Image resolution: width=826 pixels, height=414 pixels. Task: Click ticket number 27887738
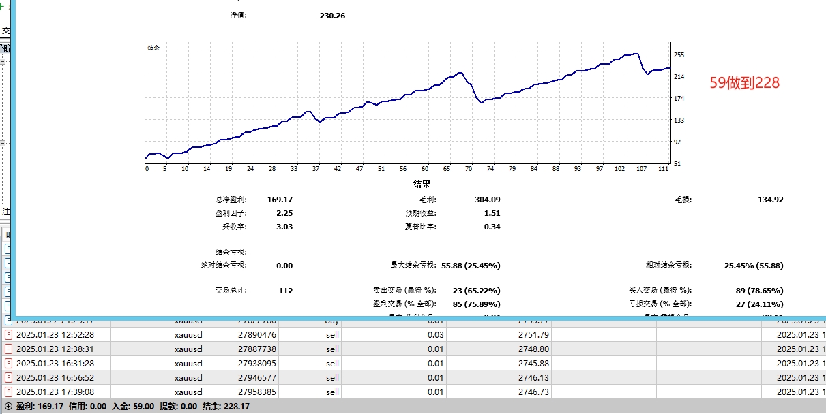[x=257, y=349]
